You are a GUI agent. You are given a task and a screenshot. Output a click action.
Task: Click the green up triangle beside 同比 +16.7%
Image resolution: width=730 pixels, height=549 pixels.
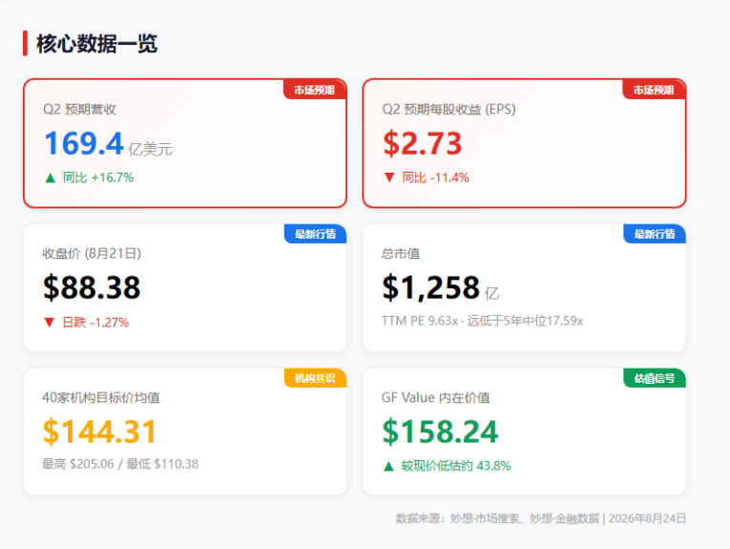pyautogui.click(x=51, y=178)
